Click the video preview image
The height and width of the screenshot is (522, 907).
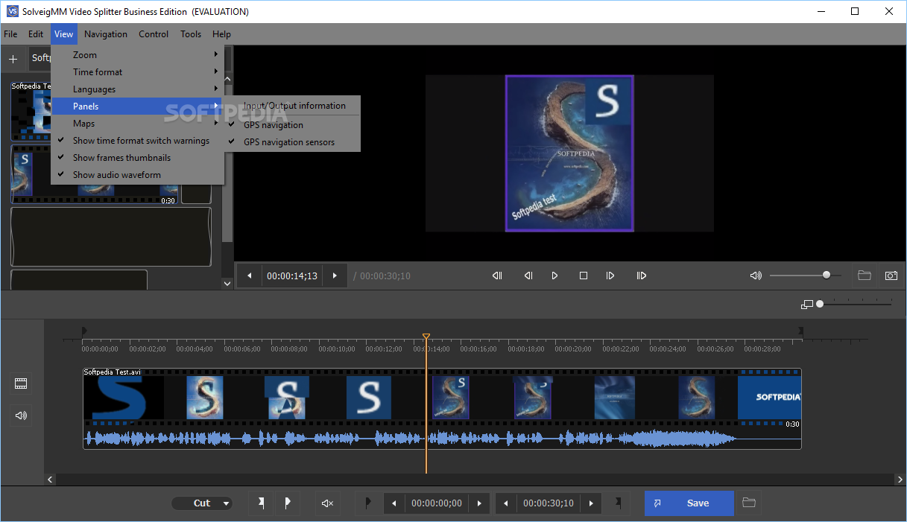pyautogui.click(x=569, y=153)
